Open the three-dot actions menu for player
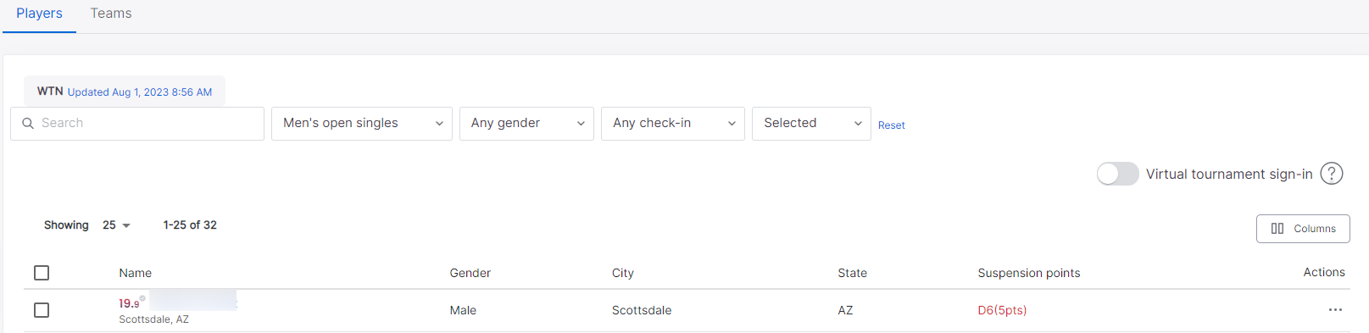 (x=1335, y=310)
